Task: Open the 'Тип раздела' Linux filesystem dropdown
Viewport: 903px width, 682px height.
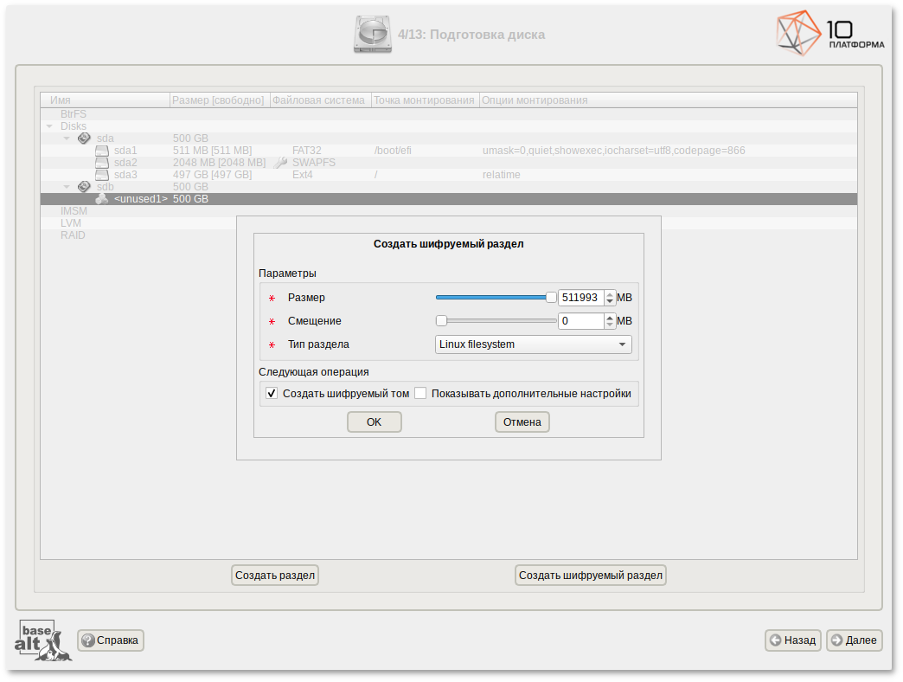Action: click(534, 344)
